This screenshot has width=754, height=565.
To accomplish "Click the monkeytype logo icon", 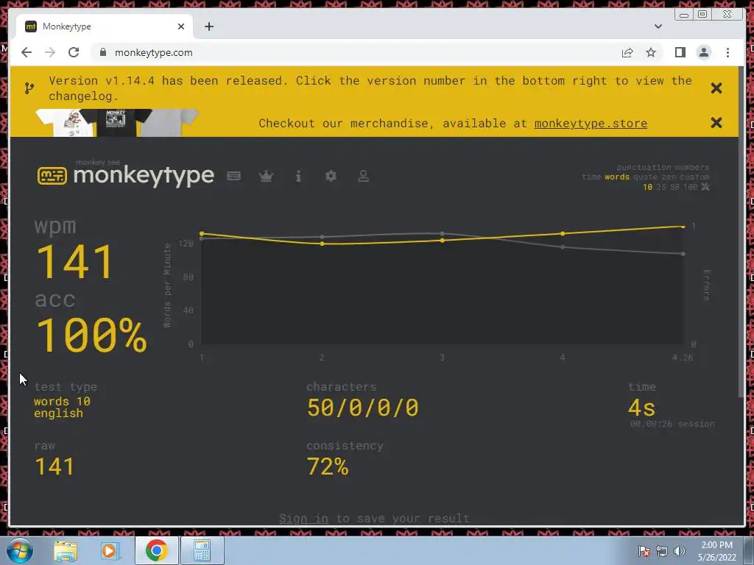I will pos(52,176).
